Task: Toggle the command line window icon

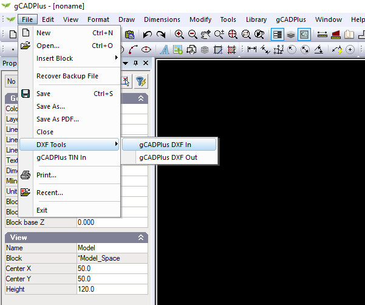Action: pos(304,35)
